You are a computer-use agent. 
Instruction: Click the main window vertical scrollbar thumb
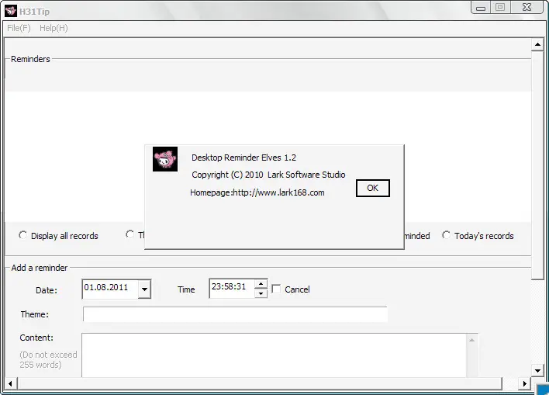[x=537, y=165]
